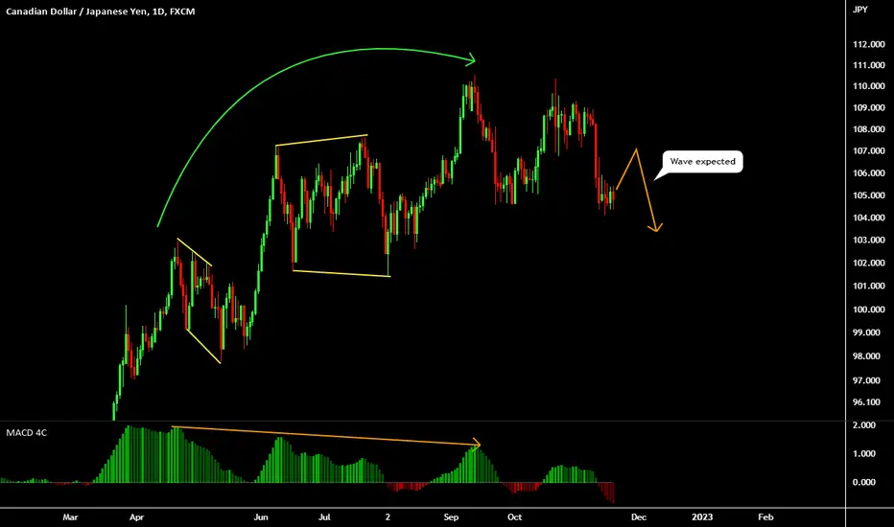The image size is (894, 527).
Task: Click the MACD 4C indicator label
Action: tap(26, 433)
